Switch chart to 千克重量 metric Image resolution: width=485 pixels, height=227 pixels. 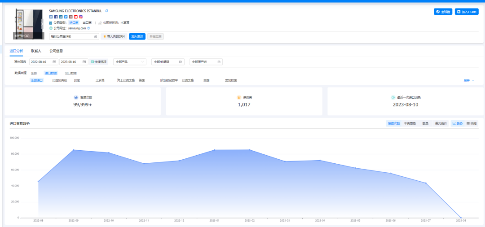click(x=410, y=123)
